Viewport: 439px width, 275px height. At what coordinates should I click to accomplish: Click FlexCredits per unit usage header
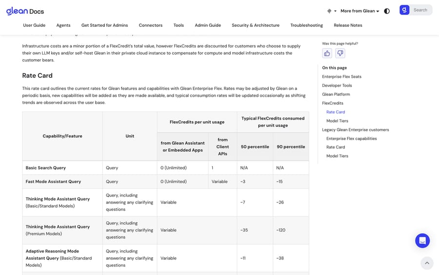click(x=197, y=122)
